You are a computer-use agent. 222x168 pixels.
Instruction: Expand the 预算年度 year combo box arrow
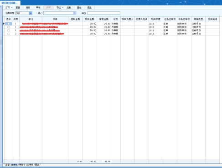[x=31, y=13]
